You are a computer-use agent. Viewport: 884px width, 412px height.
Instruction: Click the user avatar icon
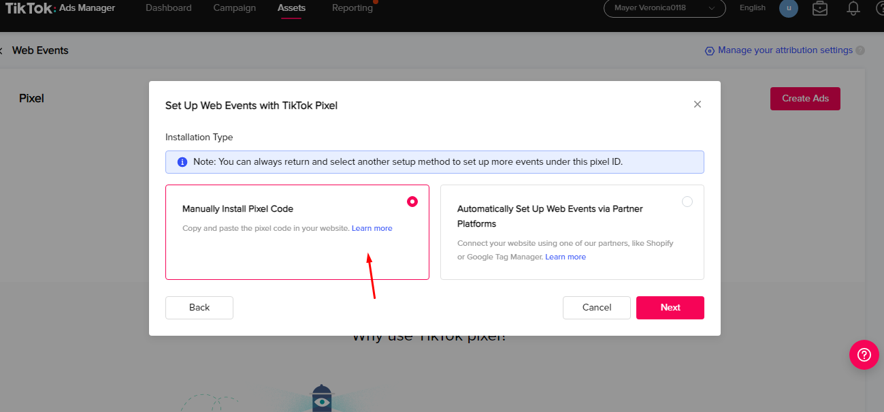789,8
